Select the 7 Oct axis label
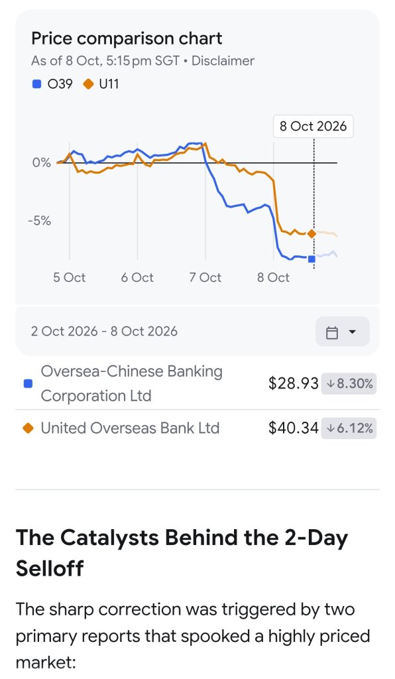Viewport: 395px width, 679px height. (x=205, y=278)
